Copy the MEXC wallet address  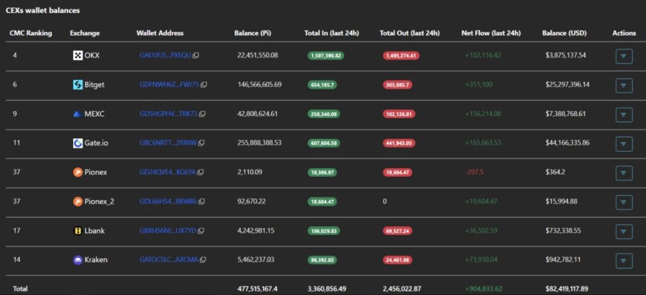click(202, 114)
